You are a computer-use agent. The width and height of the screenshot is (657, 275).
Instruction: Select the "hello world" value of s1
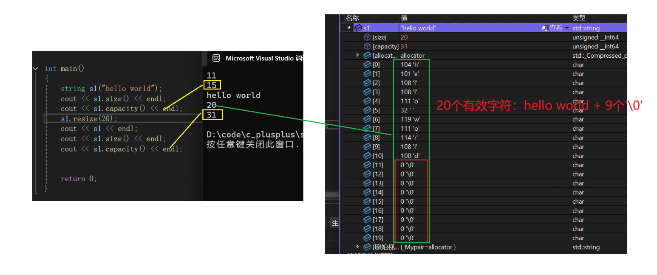click(x=418, y=28)
